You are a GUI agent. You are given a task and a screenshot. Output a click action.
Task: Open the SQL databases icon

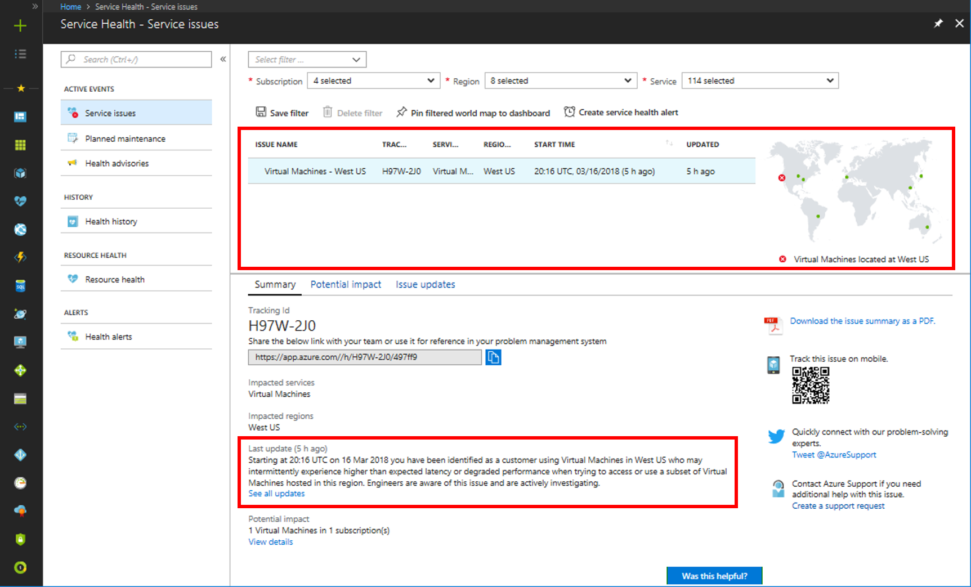[x=20, y=286]
